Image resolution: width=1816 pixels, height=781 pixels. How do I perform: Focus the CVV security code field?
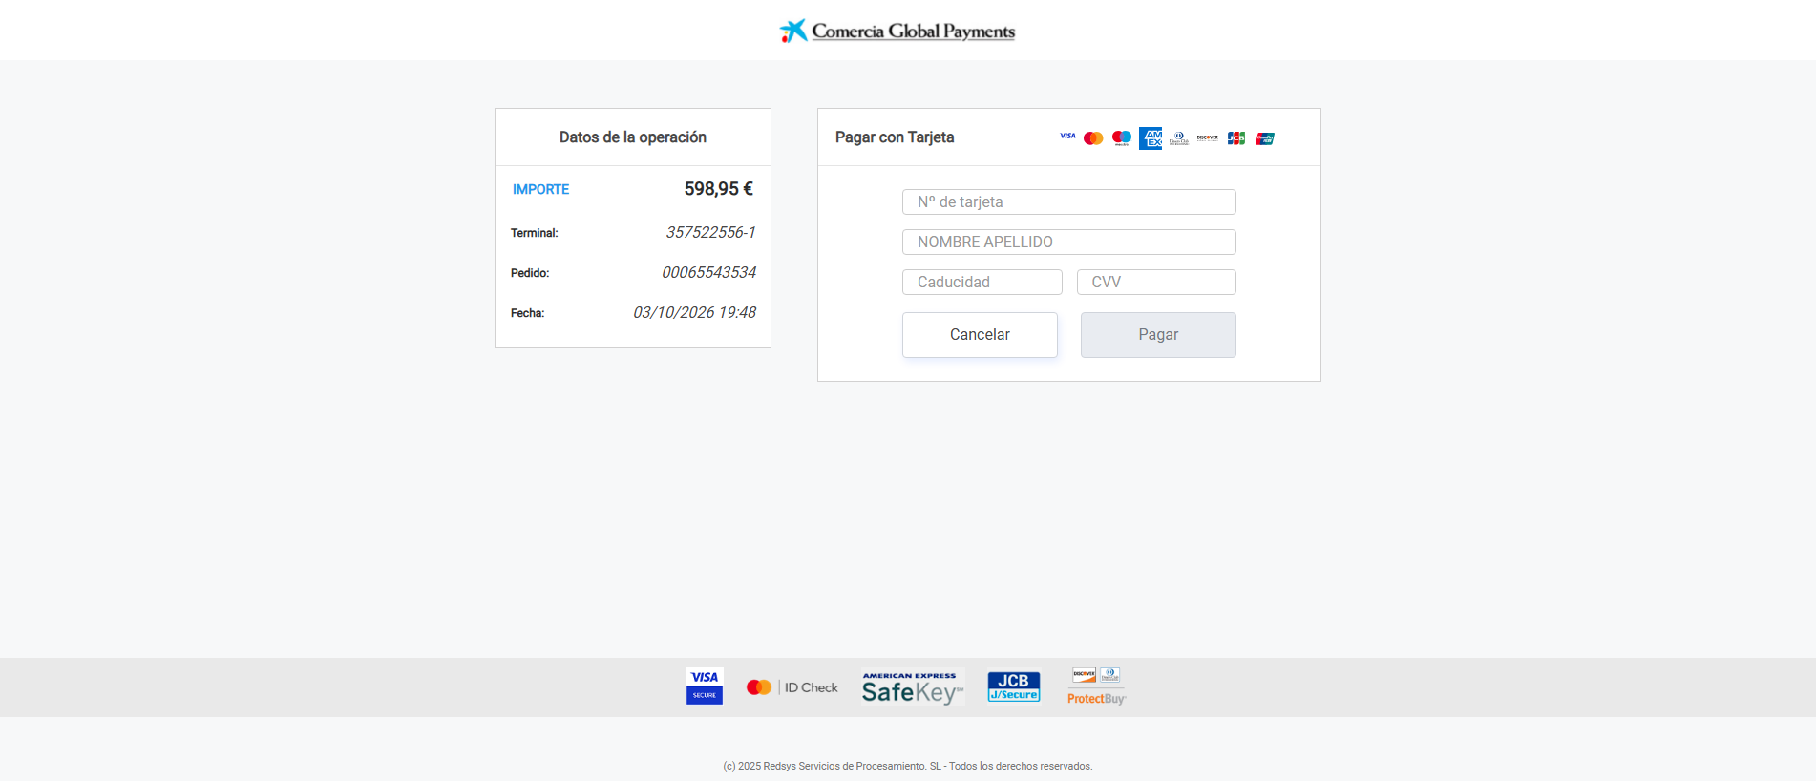click(x=1156, y=282)
